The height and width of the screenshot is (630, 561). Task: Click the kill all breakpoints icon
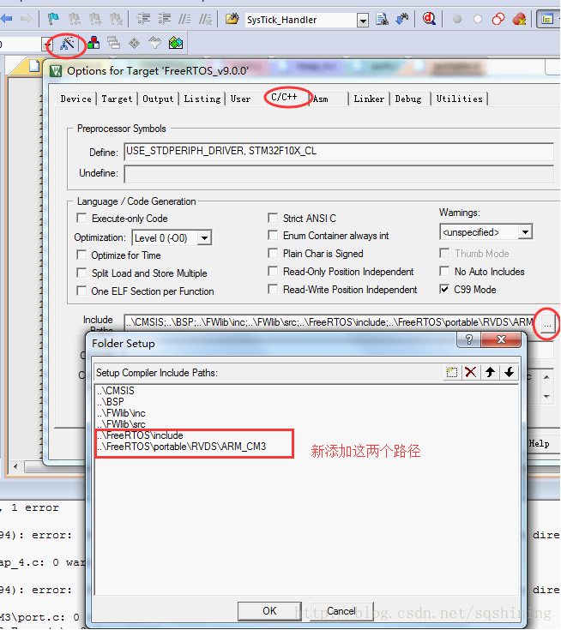tap(519, 19)
